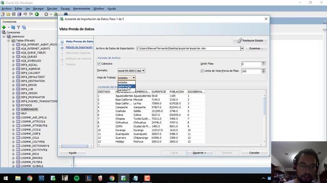Image resolution: width=327 pixels, height=183 pixels.
Task: Click the Save toolbar icon
Action: (x=14, y=14)
